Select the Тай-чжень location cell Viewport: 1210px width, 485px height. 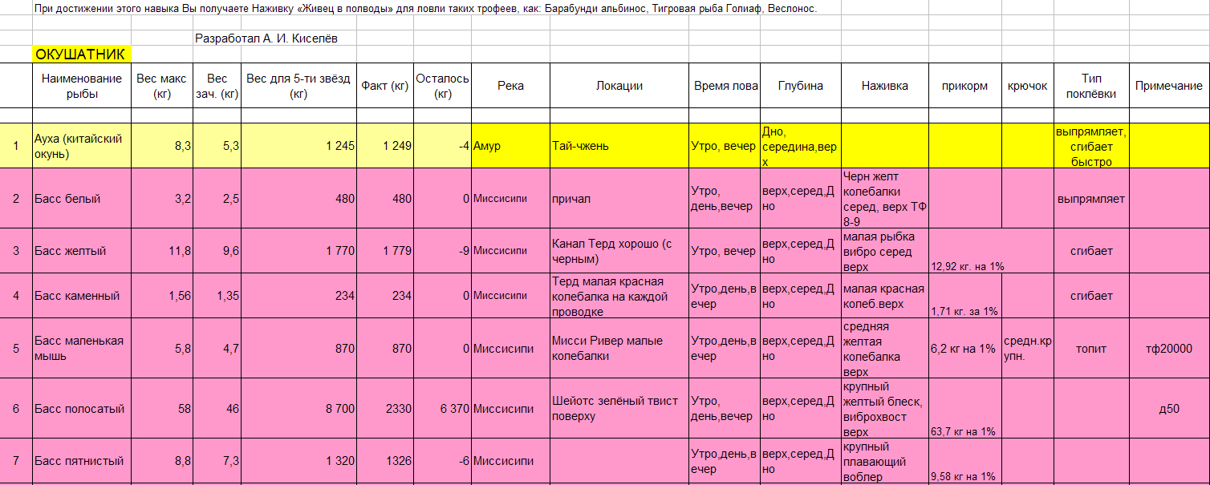[619, 146]
